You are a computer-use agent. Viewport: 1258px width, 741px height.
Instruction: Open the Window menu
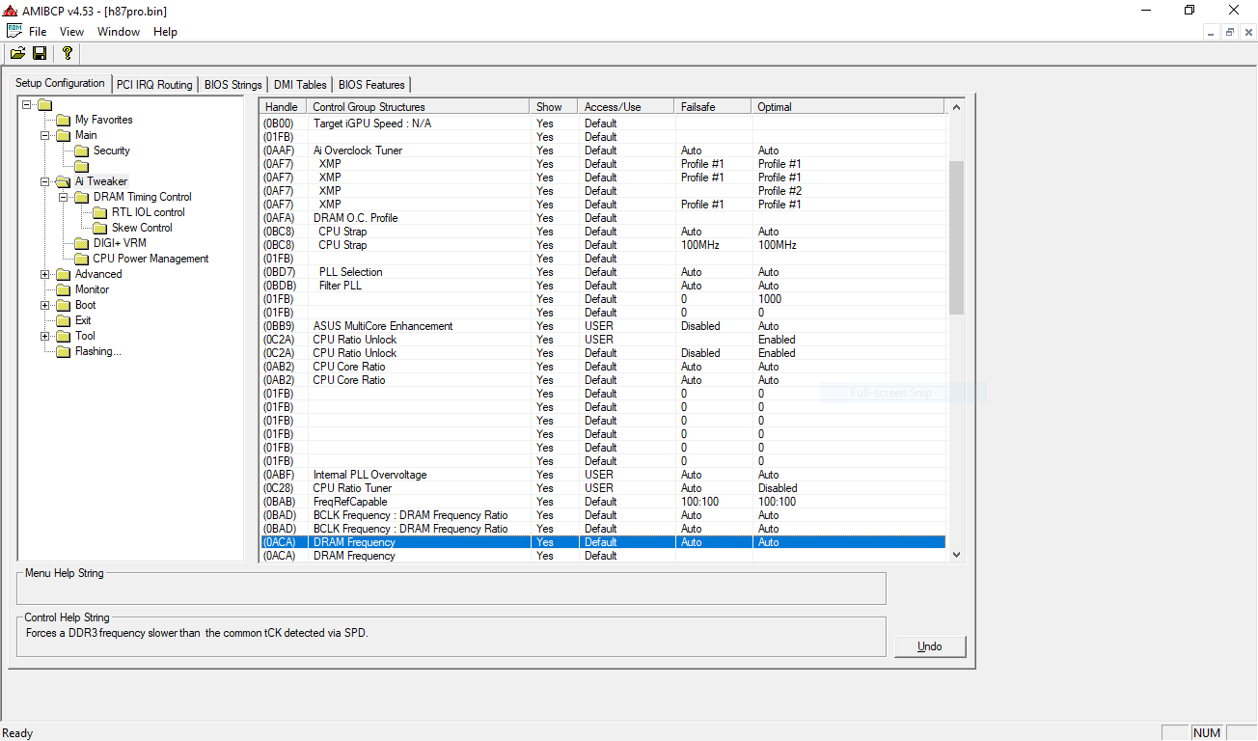[x=119, y=32]
